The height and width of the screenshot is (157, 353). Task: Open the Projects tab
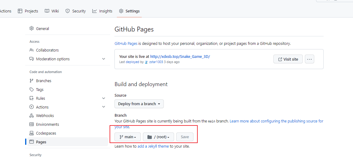click(28, 11)
